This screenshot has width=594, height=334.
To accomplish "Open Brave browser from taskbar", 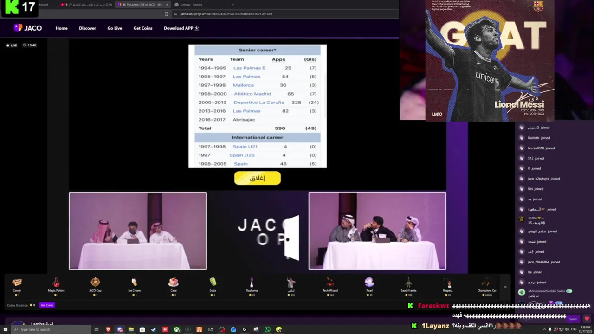I will (x=108, y=329).
